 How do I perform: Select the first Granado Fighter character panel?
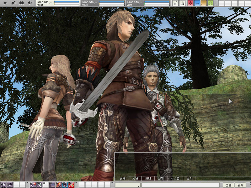(57, 3)
